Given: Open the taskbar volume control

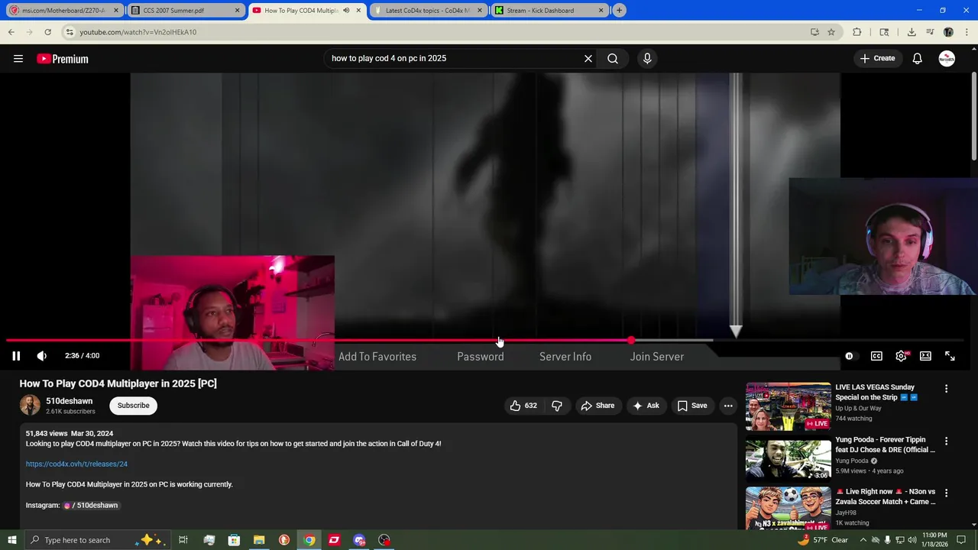Looking at the screenshot, I should point(912,540).
